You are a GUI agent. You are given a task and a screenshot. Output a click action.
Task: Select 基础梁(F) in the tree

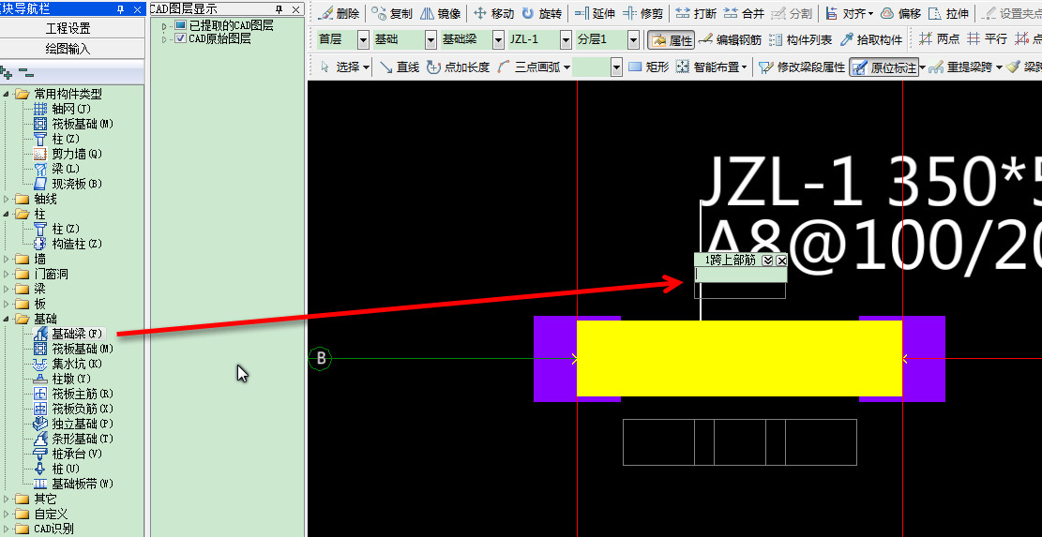click(68, 334)
